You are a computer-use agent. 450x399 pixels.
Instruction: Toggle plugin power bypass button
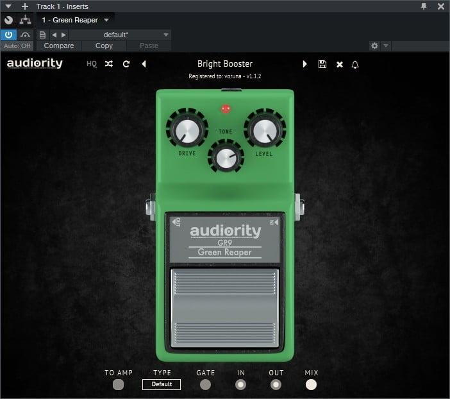(8, 35)
